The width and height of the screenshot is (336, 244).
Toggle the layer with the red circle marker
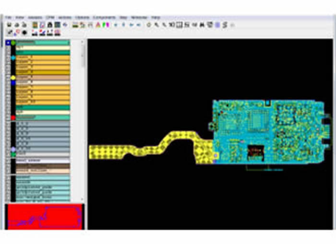pos(13,117)
